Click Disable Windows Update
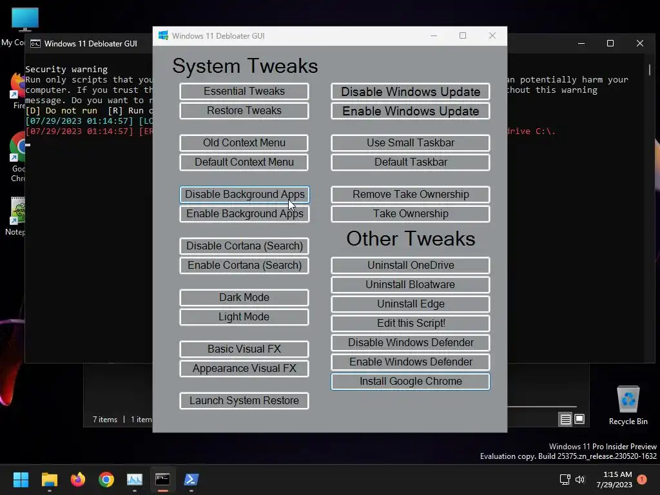 click(x=411, y=92)
